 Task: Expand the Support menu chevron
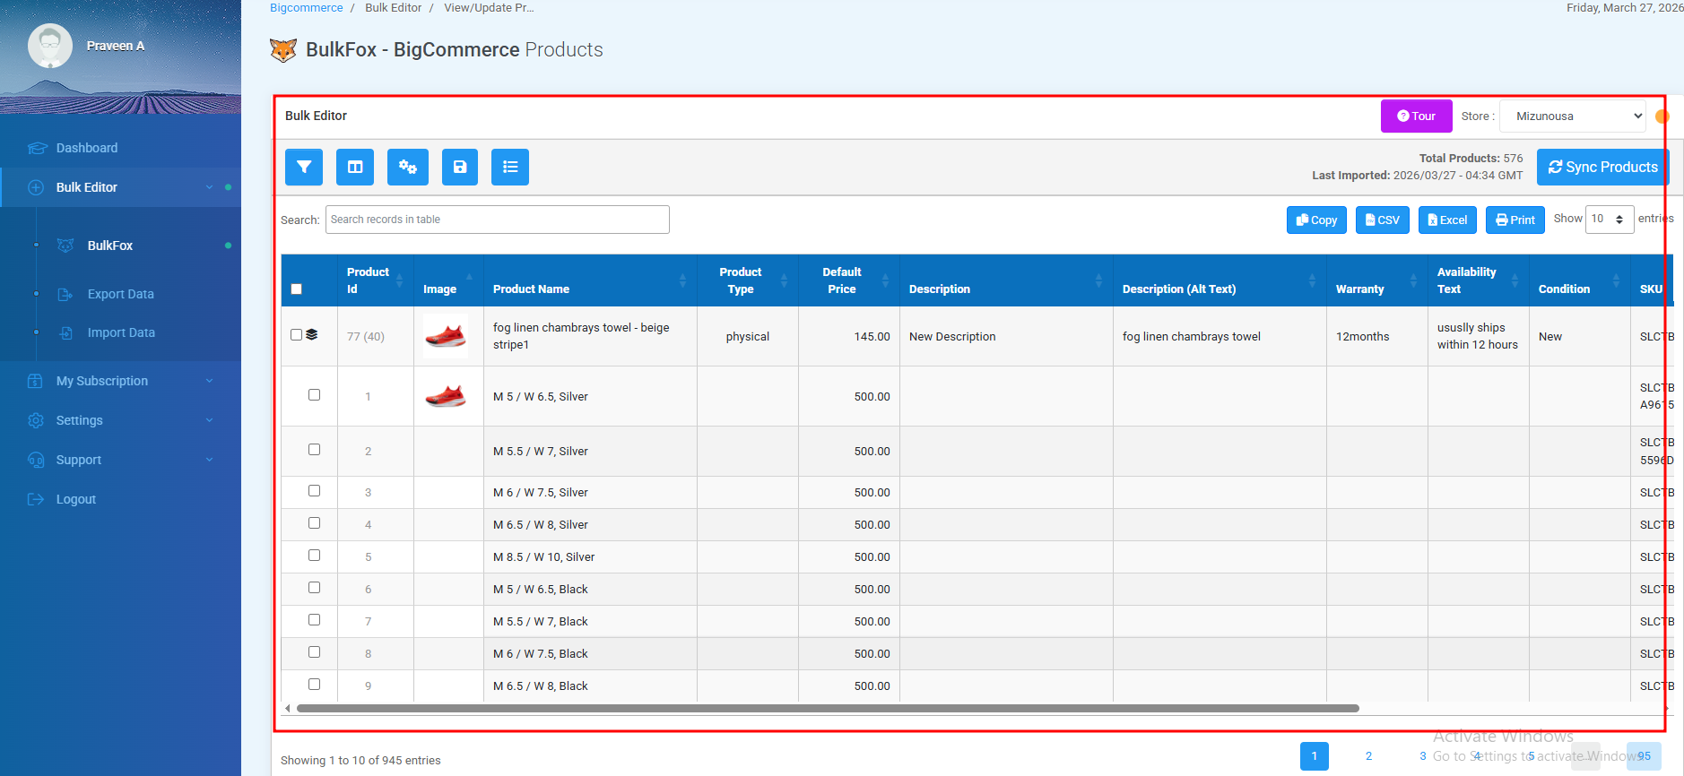(209, 460)
